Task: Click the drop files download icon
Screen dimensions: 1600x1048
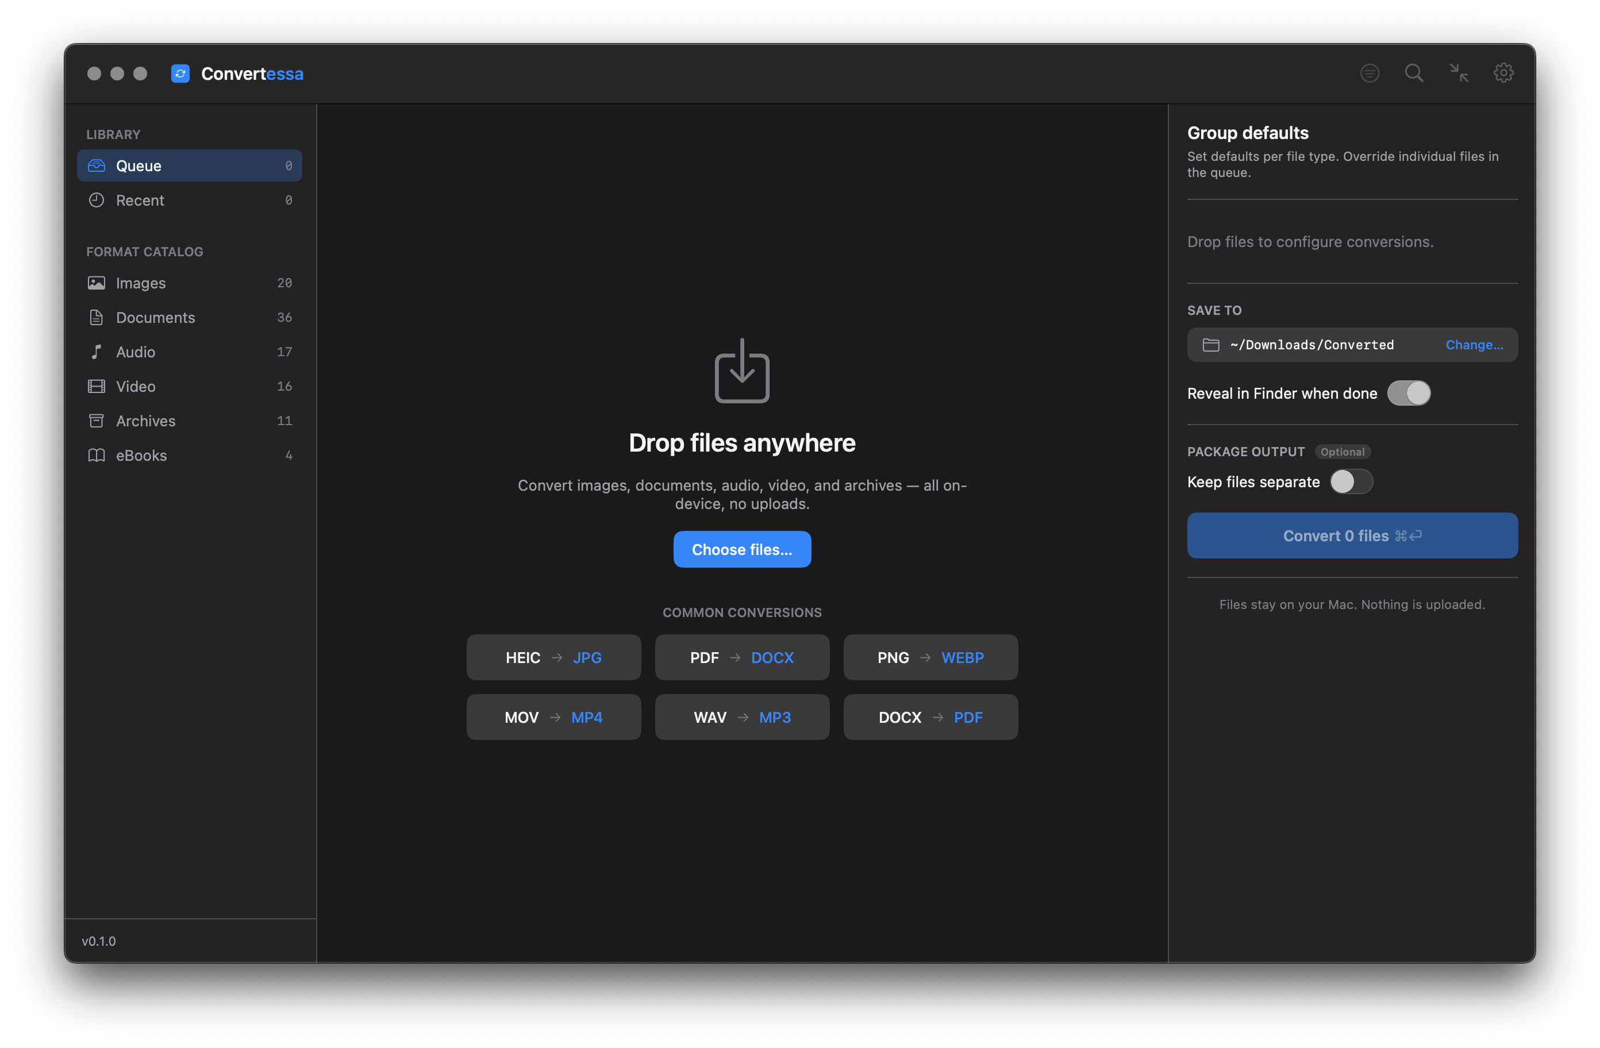Action: (741, 371)
